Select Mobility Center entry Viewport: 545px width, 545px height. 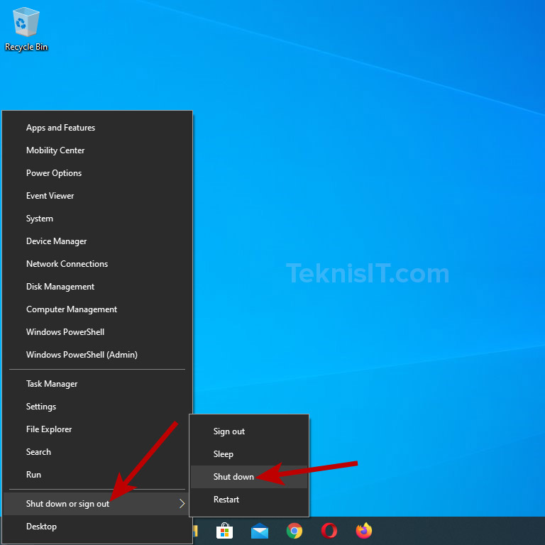(x=97, y=150)
